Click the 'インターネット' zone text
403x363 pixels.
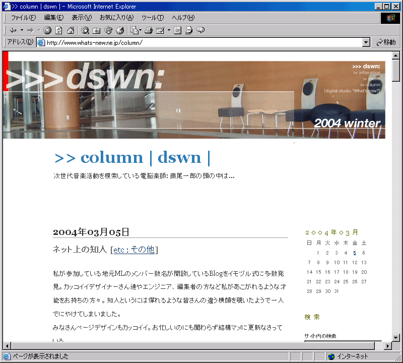click(353, 356)
